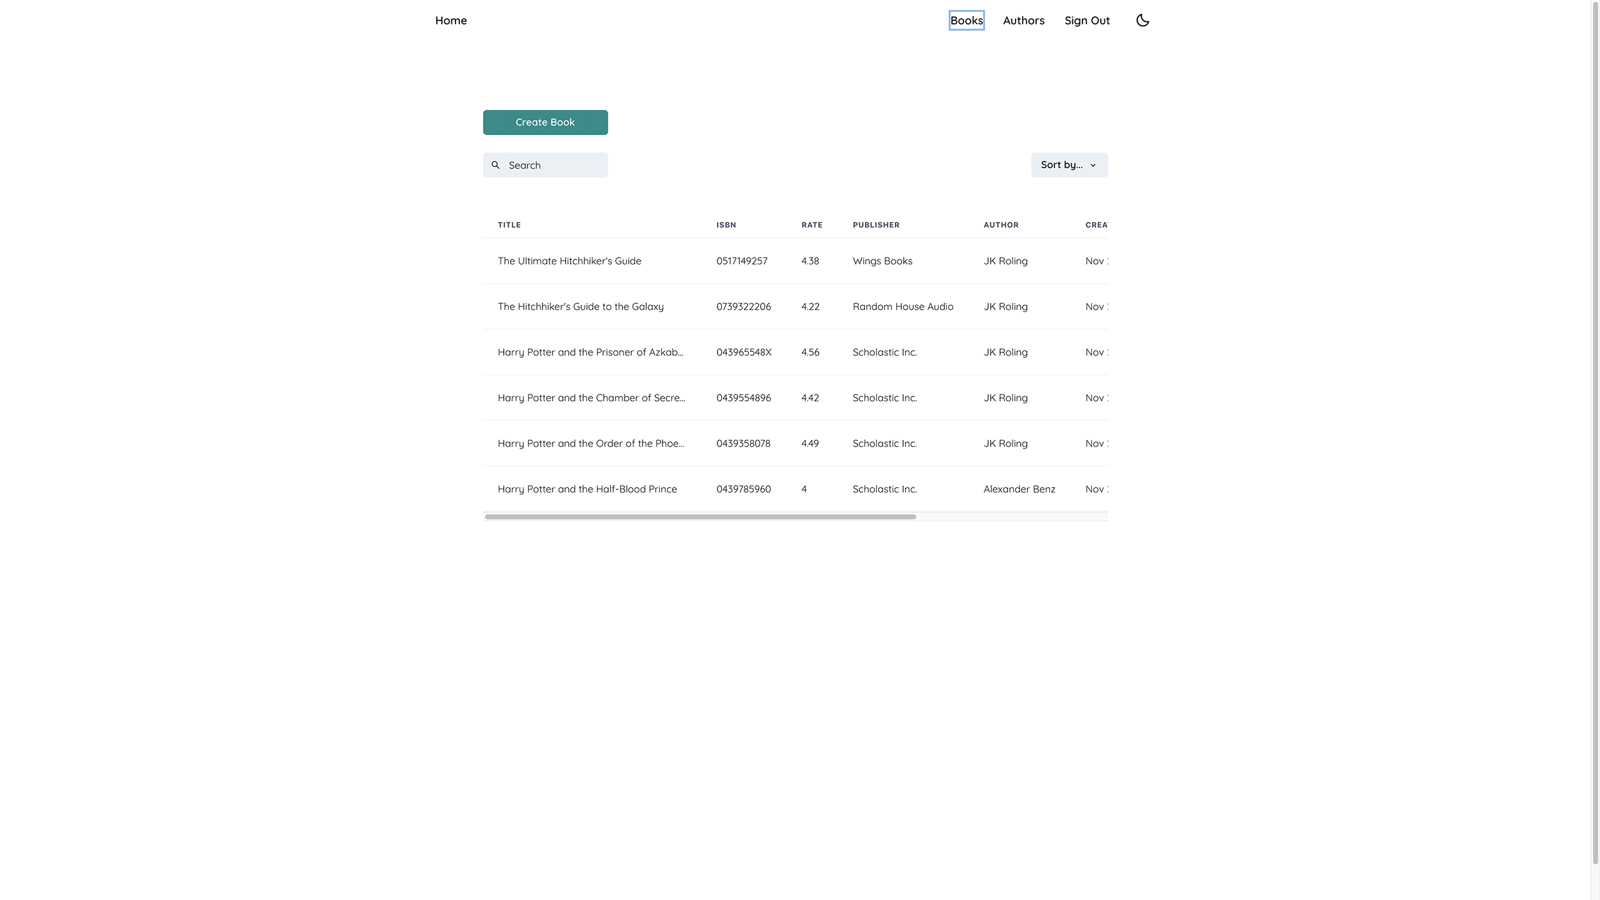The image size is (1600, 900).
Task: Navigate to Home link
Action: 451,21
